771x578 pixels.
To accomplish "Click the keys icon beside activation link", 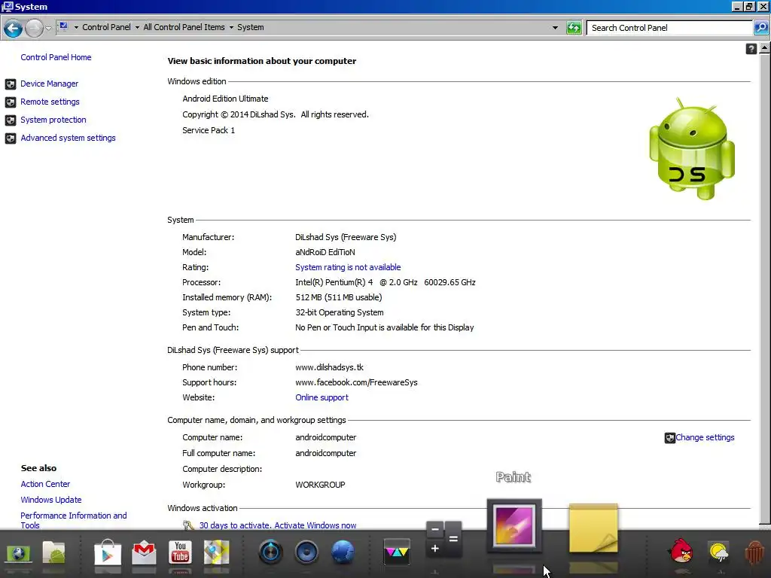I will [x=188, y=525].
